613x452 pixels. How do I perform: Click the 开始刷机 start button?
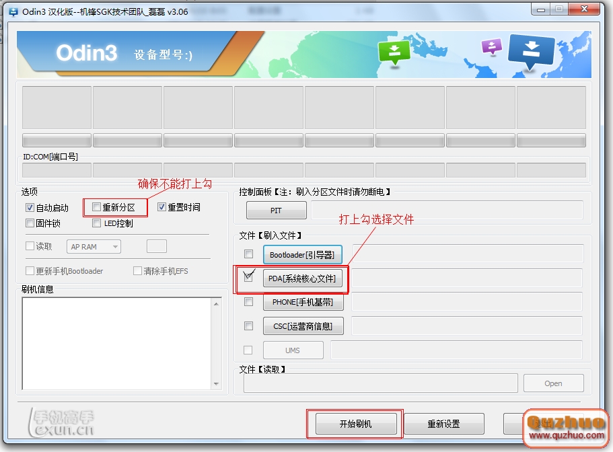point(356,424)
